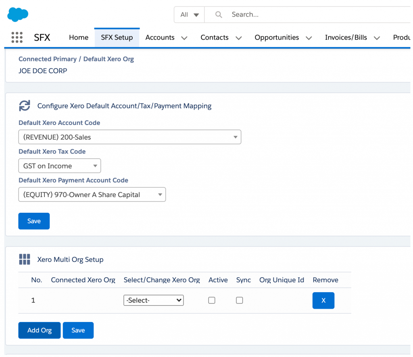Click row number 1 in the org table
This screenshot has height=357, width=413.
click(33, 300)
